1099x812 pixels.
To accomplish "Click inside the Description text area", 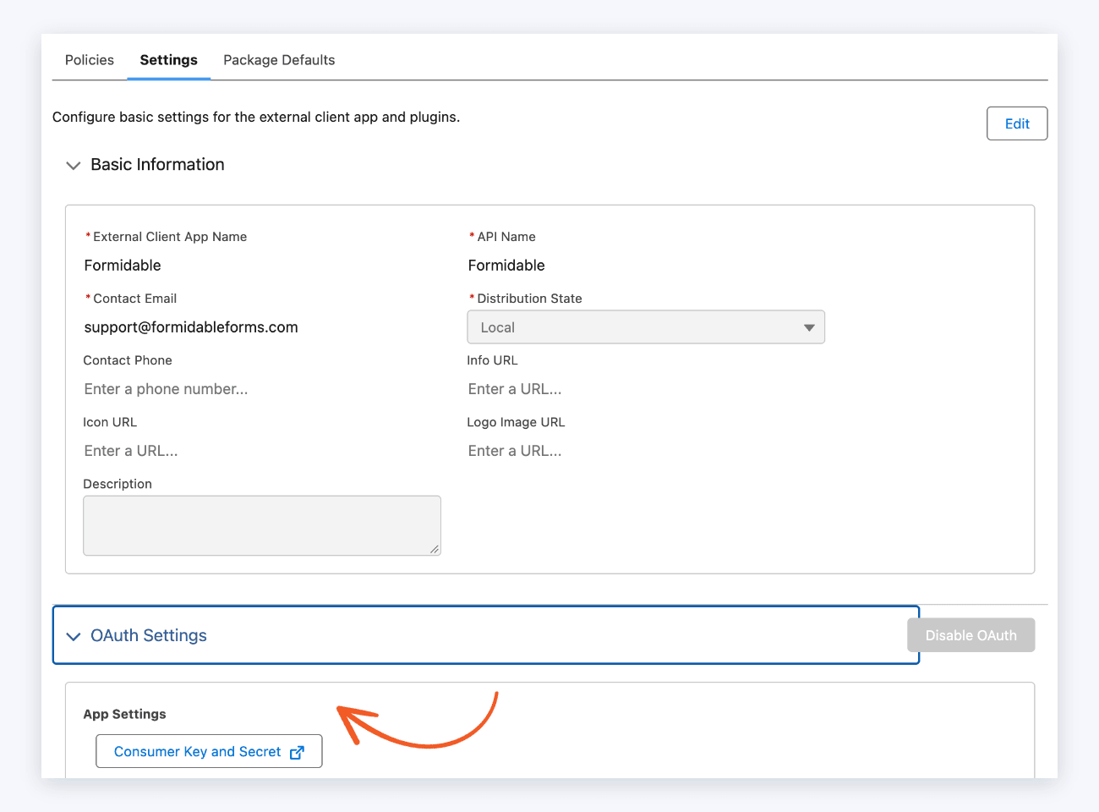I will [262, 525].
